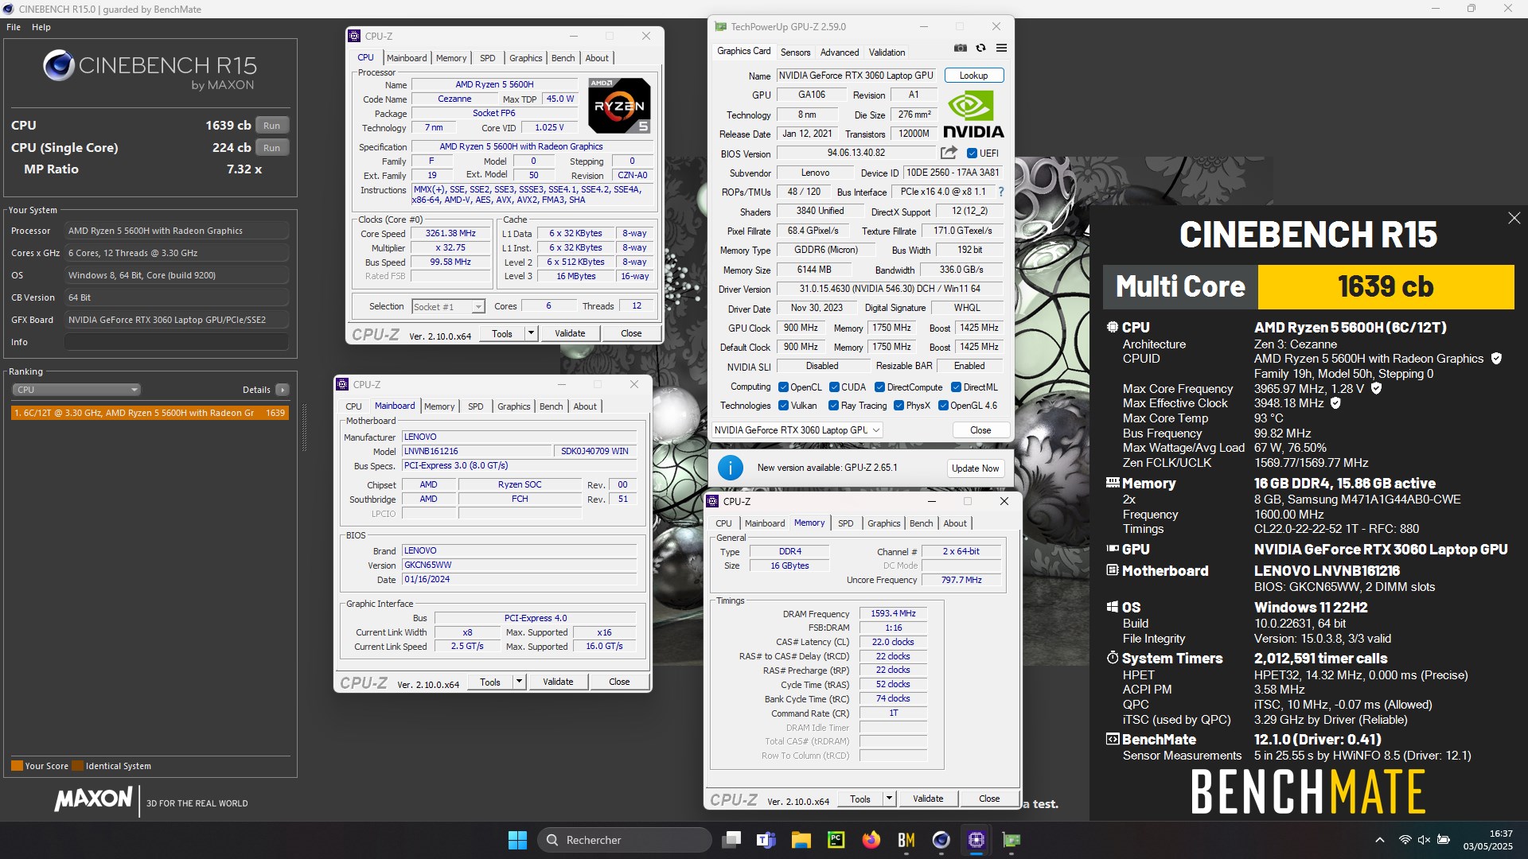The width and height of the screenshot is (1528, 859).
Task: Toggle the Vulkan checkbox
Action: tap(783, 406)
